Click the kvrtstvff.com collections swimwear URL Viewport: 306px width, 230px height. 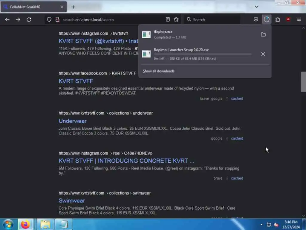pyautogui.click(x=105, y=193)
